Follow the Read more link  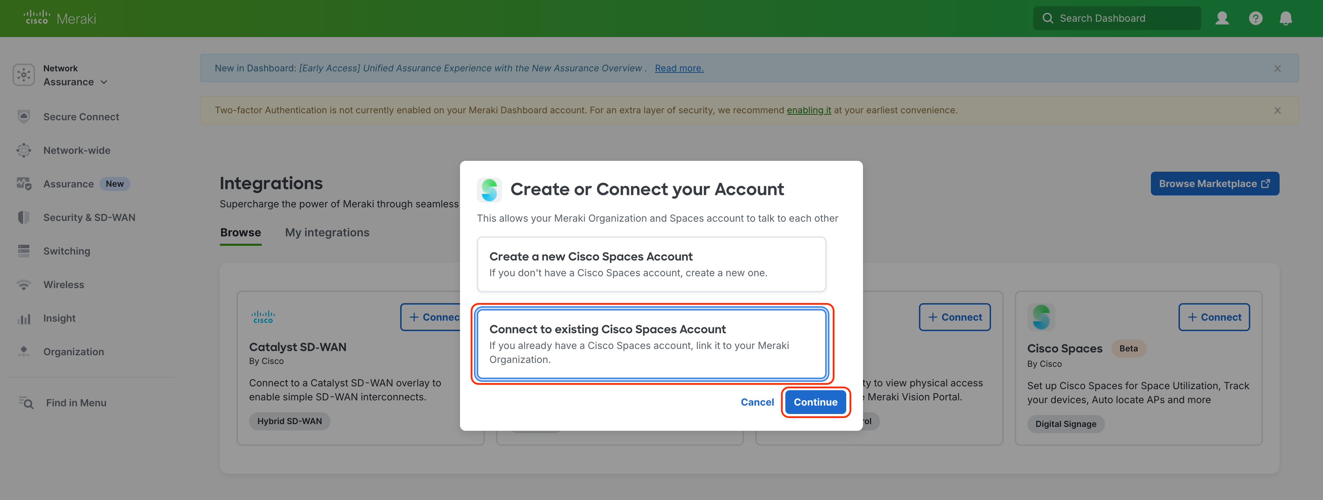[x=678, y=68]
